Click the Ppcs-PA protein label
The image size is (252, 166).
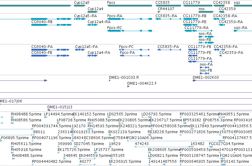pos(127,53)
